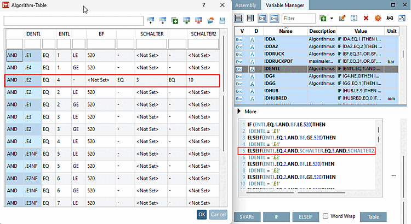Click the green plus add icon in Algorithm-Table toolbar
Image resolution: width=411 pixels, height=224 pixels.
[175, 21]
